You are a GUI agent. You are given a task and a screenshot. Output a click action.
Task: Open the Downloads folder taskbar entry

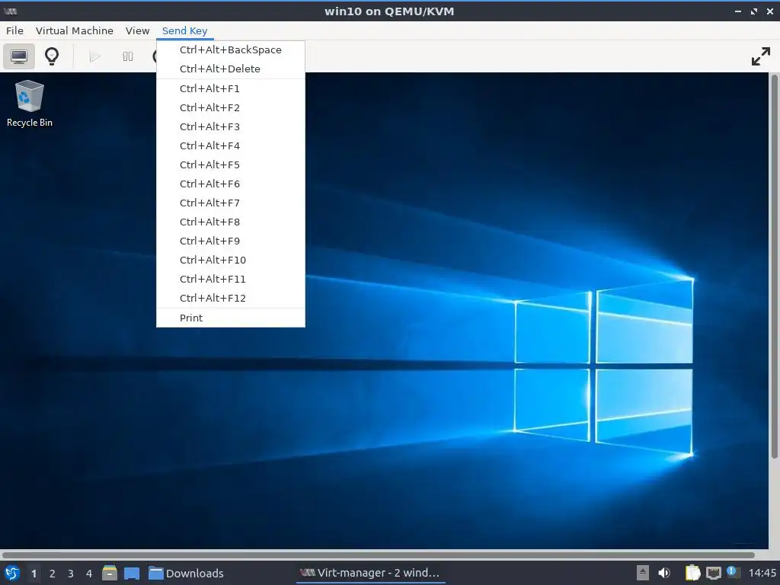[x=186, y=573]
